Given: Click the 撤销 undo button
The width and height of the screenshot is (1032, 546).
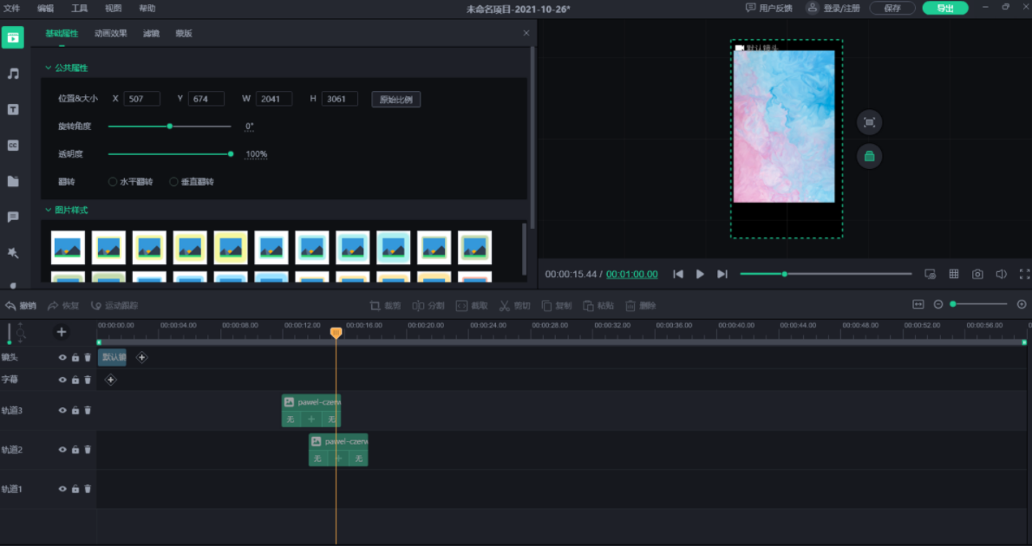Looking at the screenshot, I should click(21, 306).
